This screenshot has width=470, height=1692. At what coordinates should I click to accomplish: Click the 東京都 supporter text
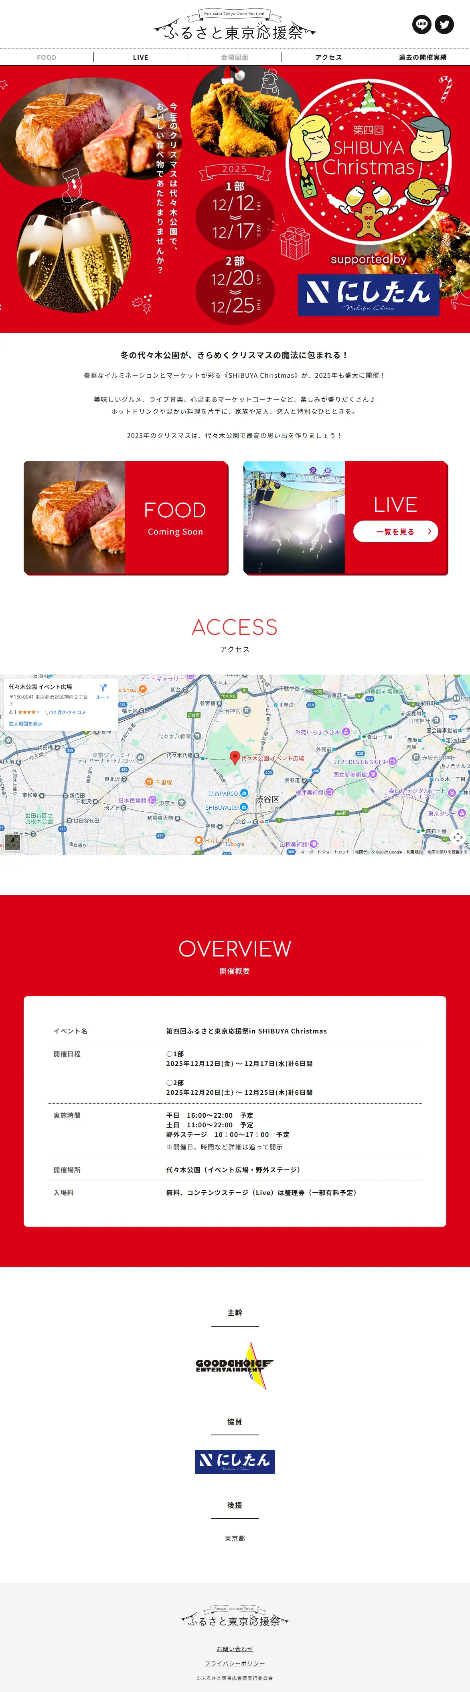(234, 1538)
